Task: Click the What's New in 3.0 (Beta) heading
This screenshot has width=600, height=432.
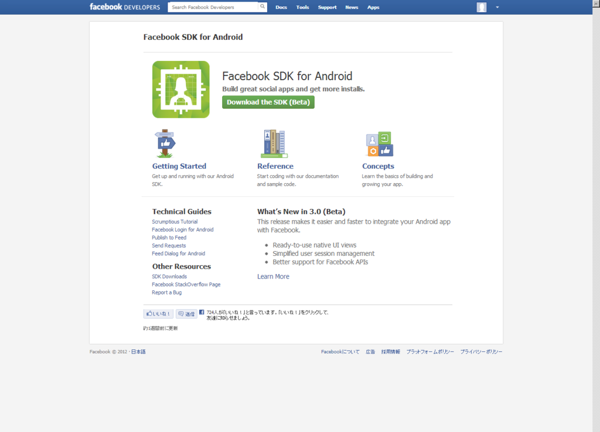Action: tap(301, 211)
